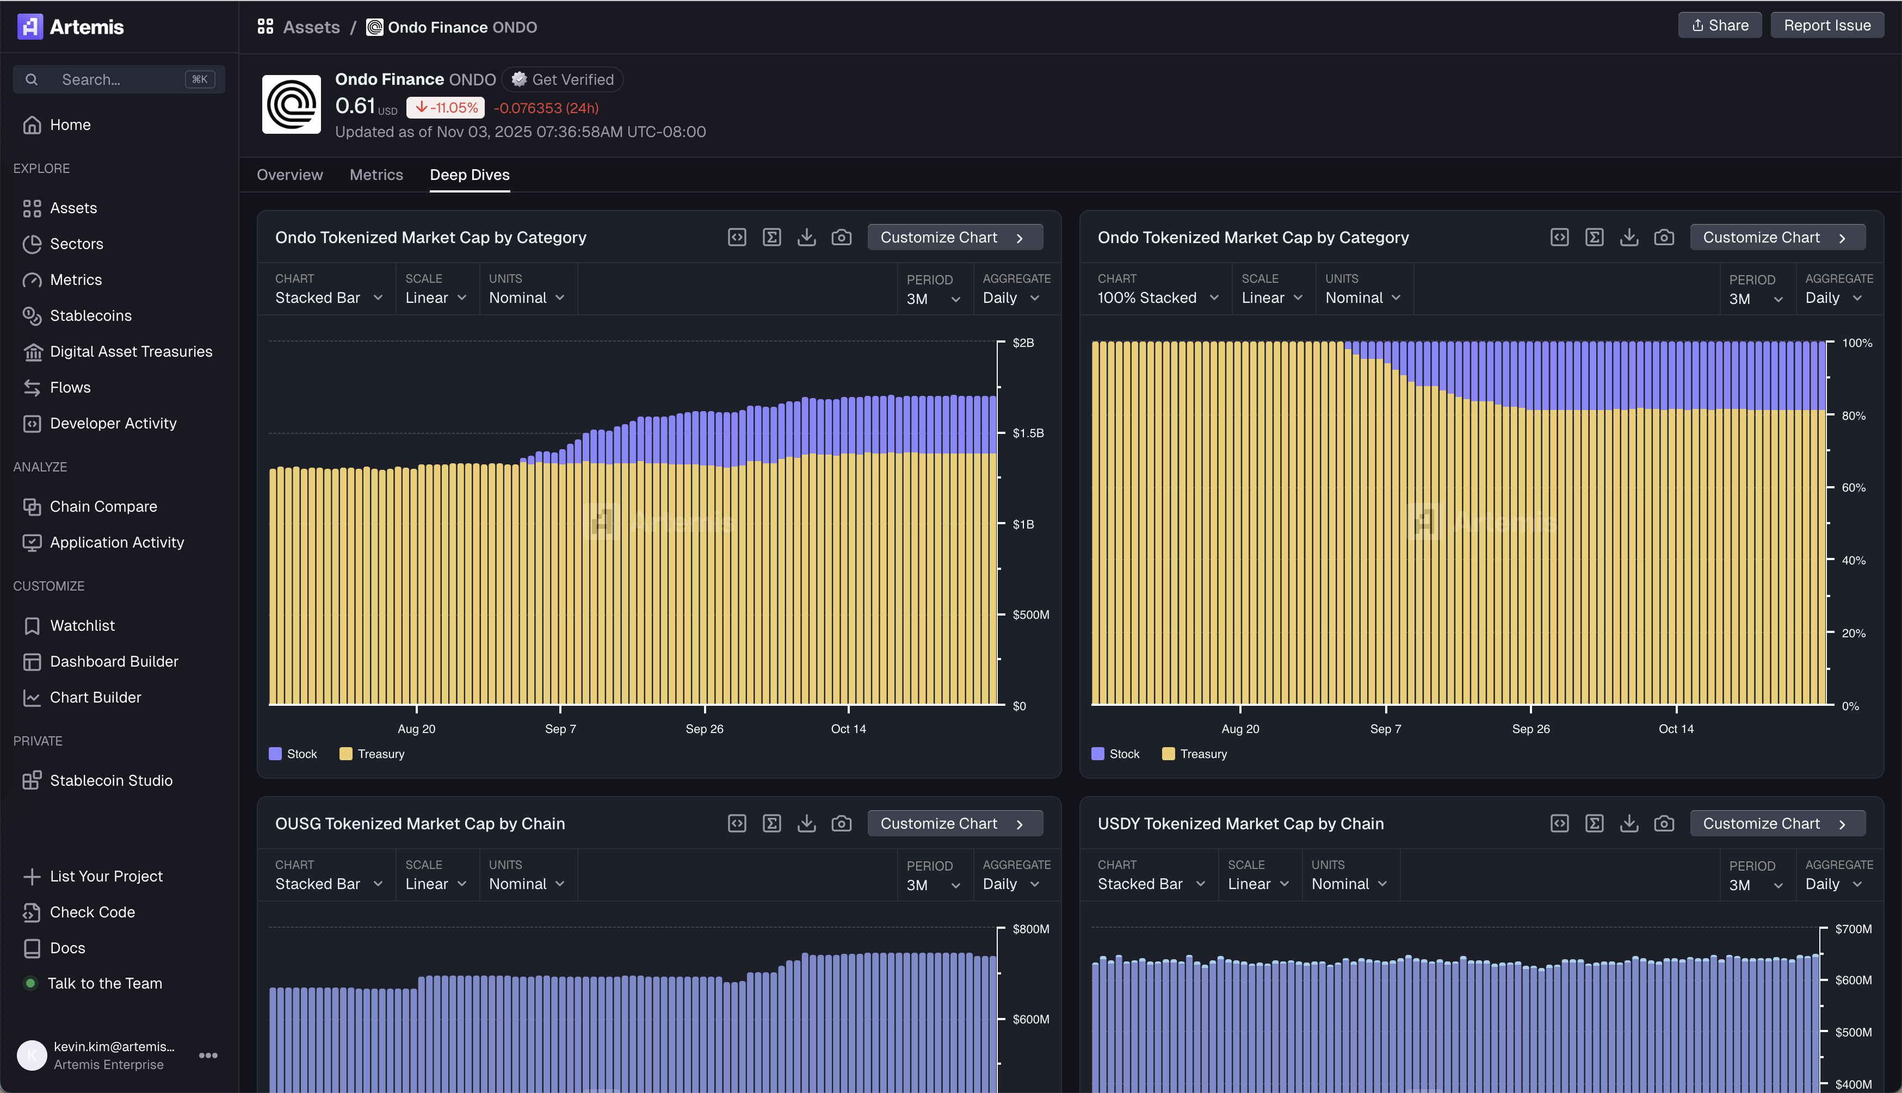This screenshot has width=1902, height=1093.
Task: Open the Stacked Bar chart type dropdown
Action: pyautogui.click(x=328, y=298)
